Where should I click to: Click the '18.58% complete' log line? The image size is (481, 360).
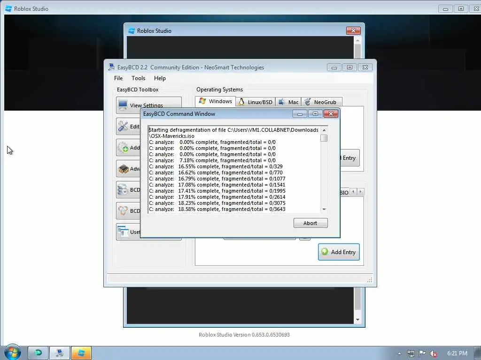(x=217, y=209)
